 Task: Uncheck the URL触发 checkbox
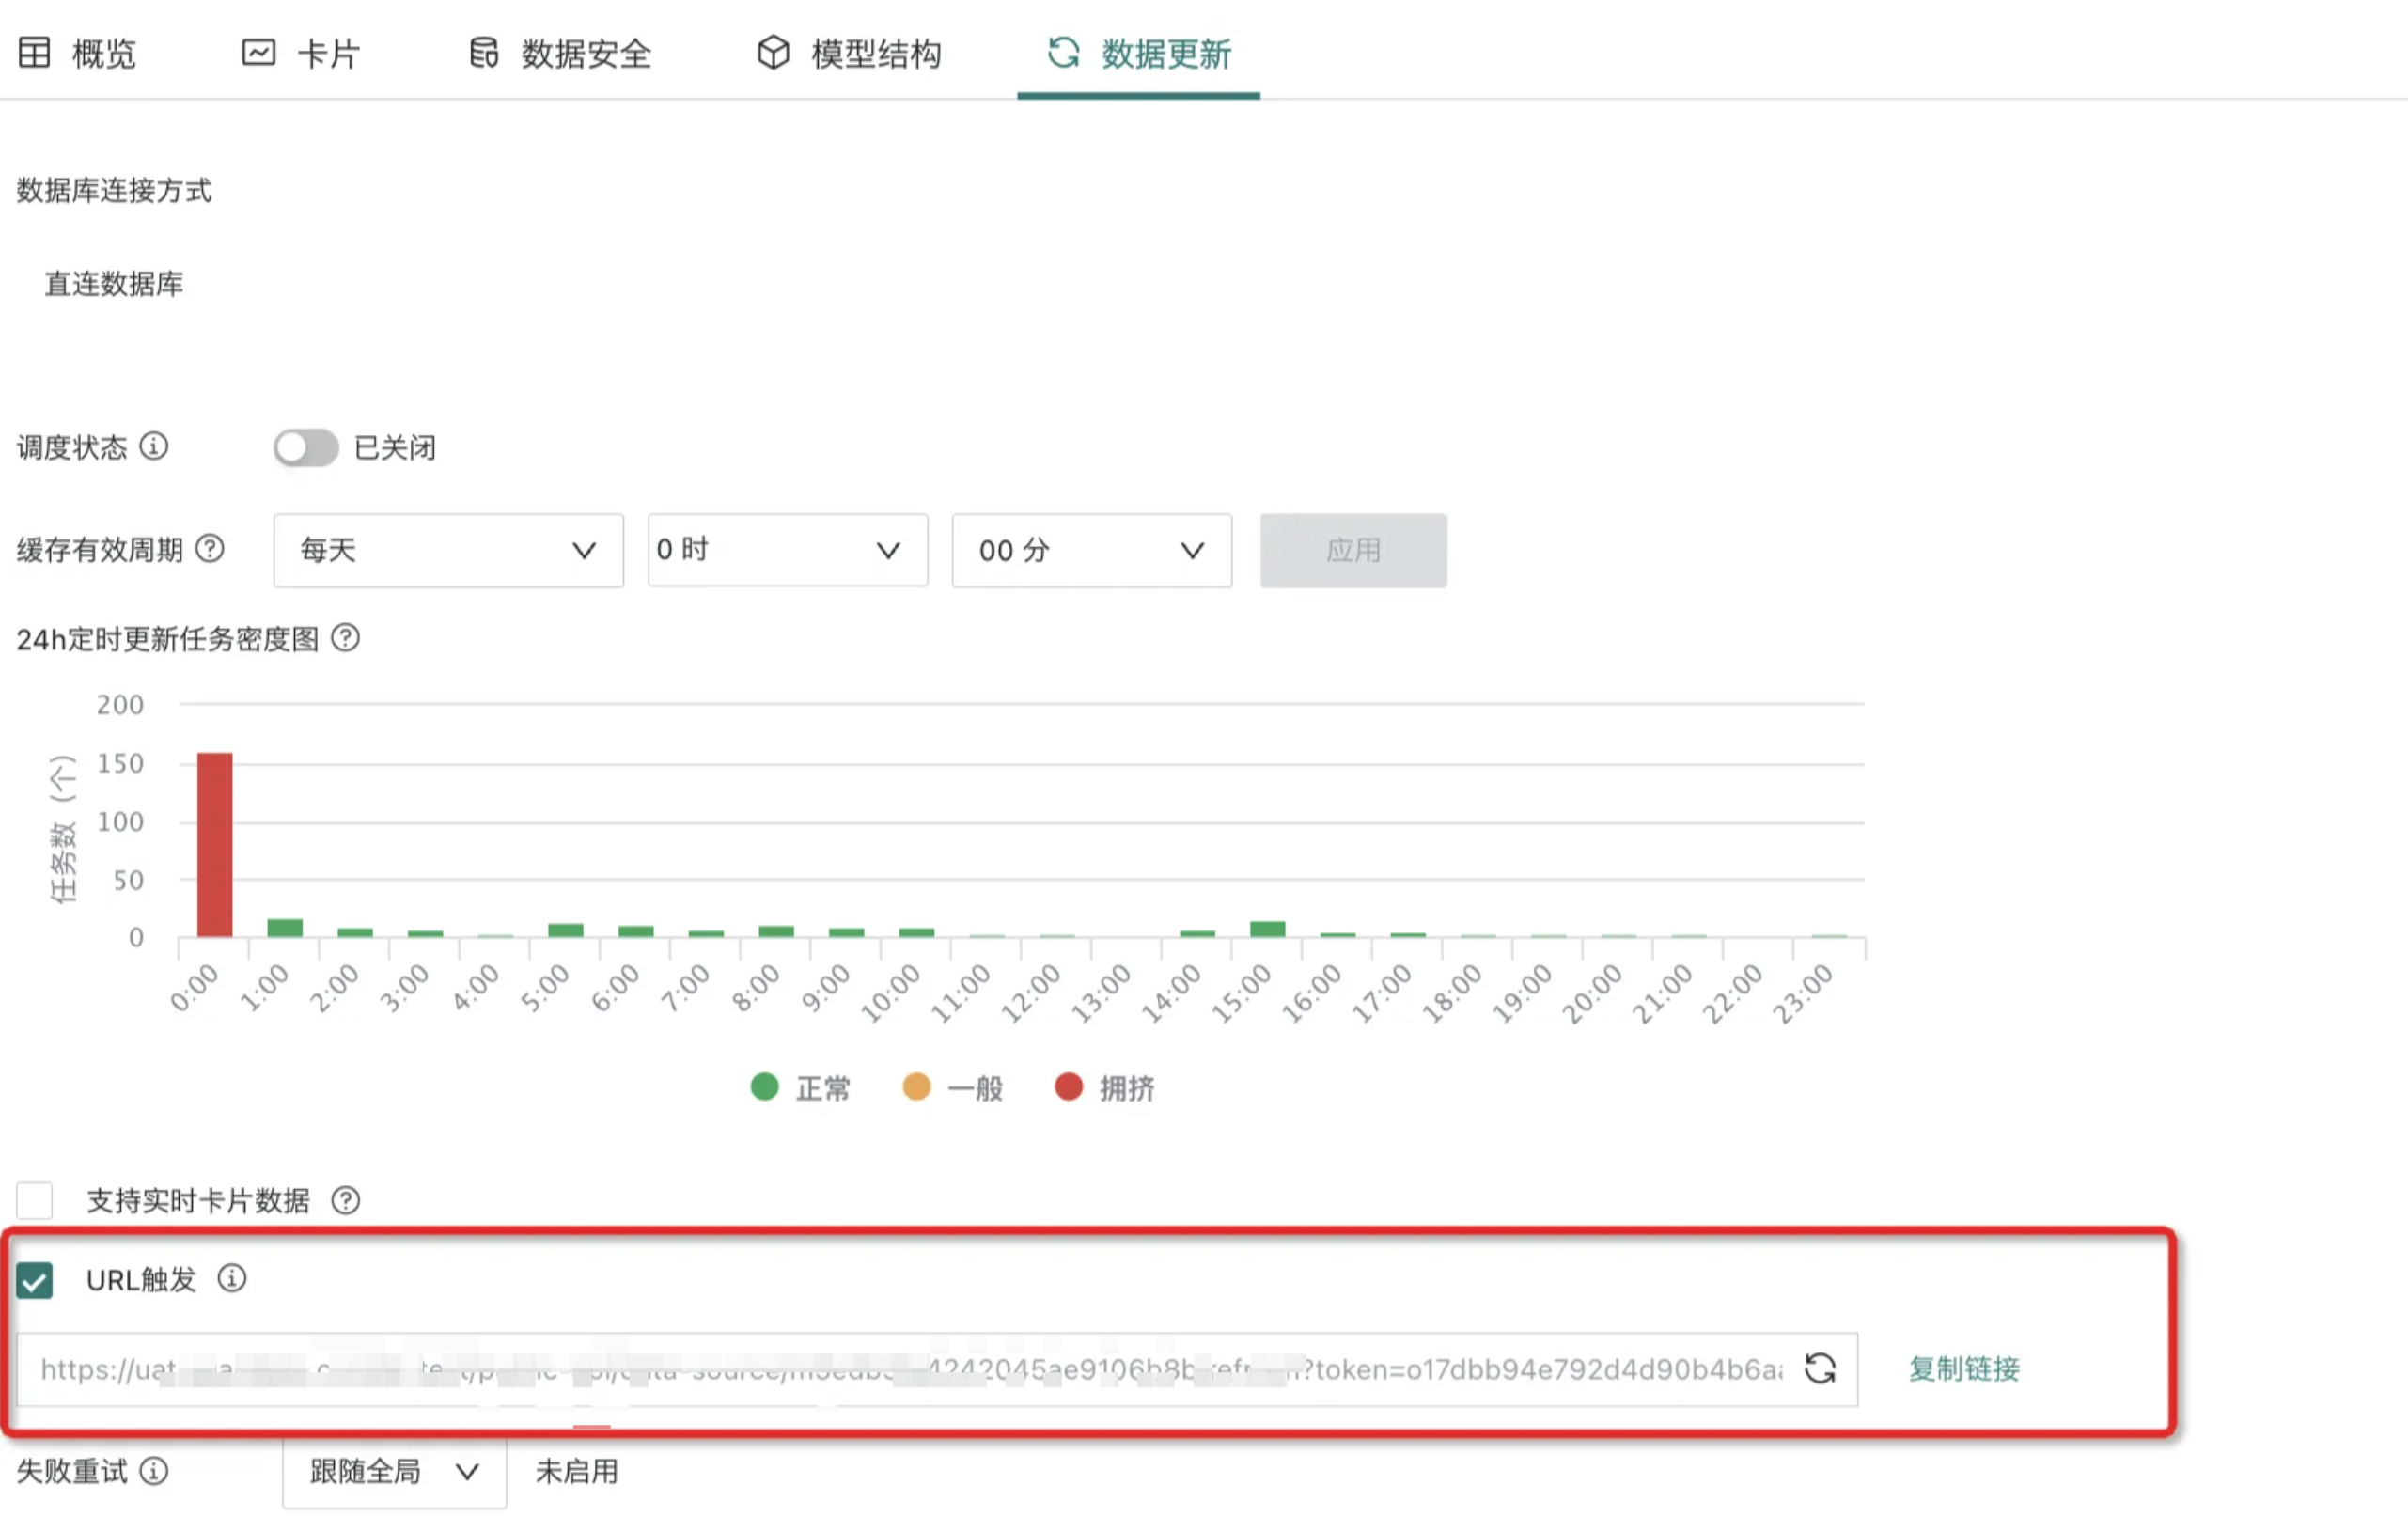[35, 1280]
